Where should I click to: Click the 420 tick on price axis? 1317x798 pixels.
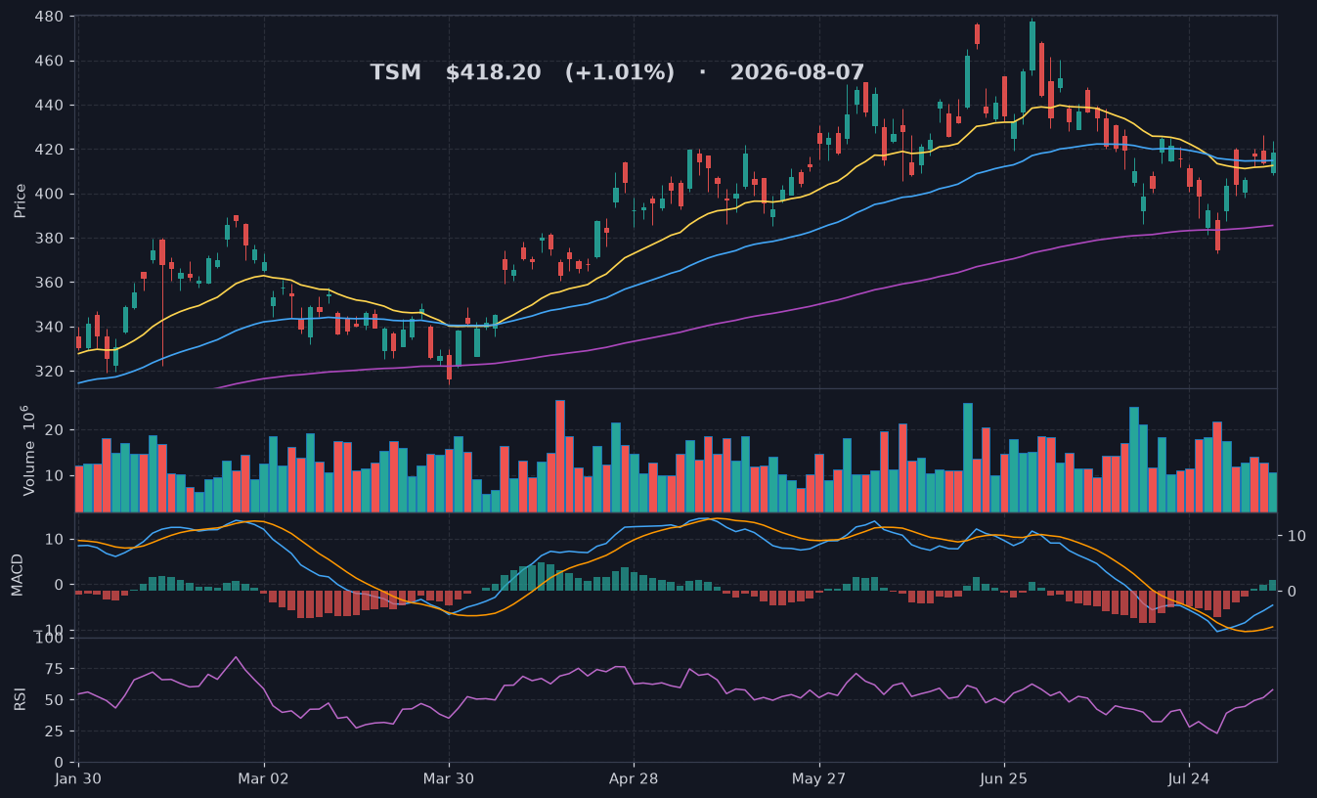[x=48, y=150]
